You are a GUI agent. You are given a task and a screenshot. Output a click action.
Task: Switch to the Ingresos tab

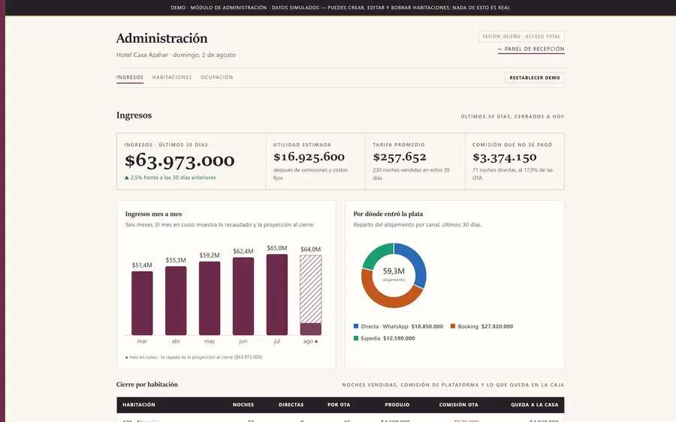[x=130, y=77]
